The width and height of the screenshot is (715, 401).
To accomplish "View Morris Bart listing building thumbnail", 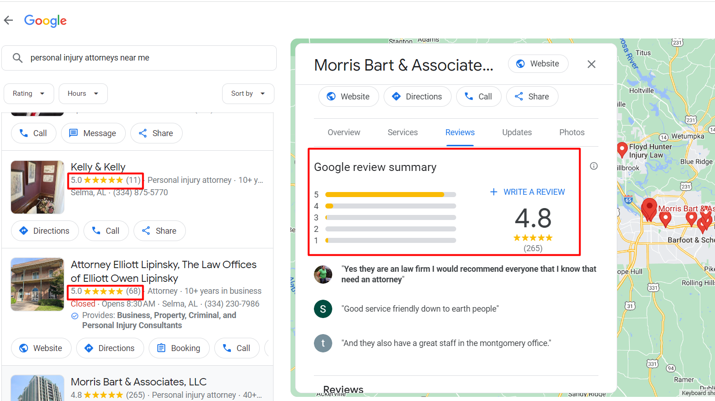I will pos(38,388).
